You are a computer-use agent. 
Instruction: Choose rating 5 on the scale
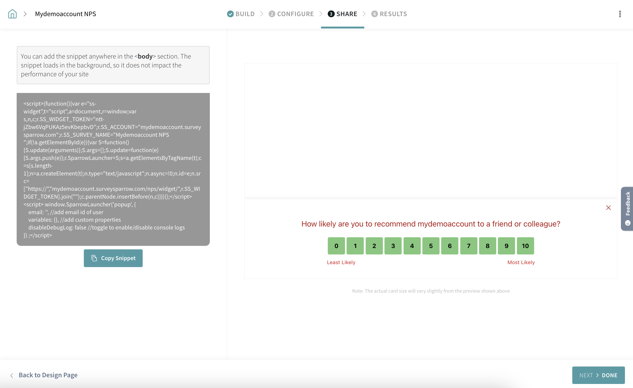[431, 246]
